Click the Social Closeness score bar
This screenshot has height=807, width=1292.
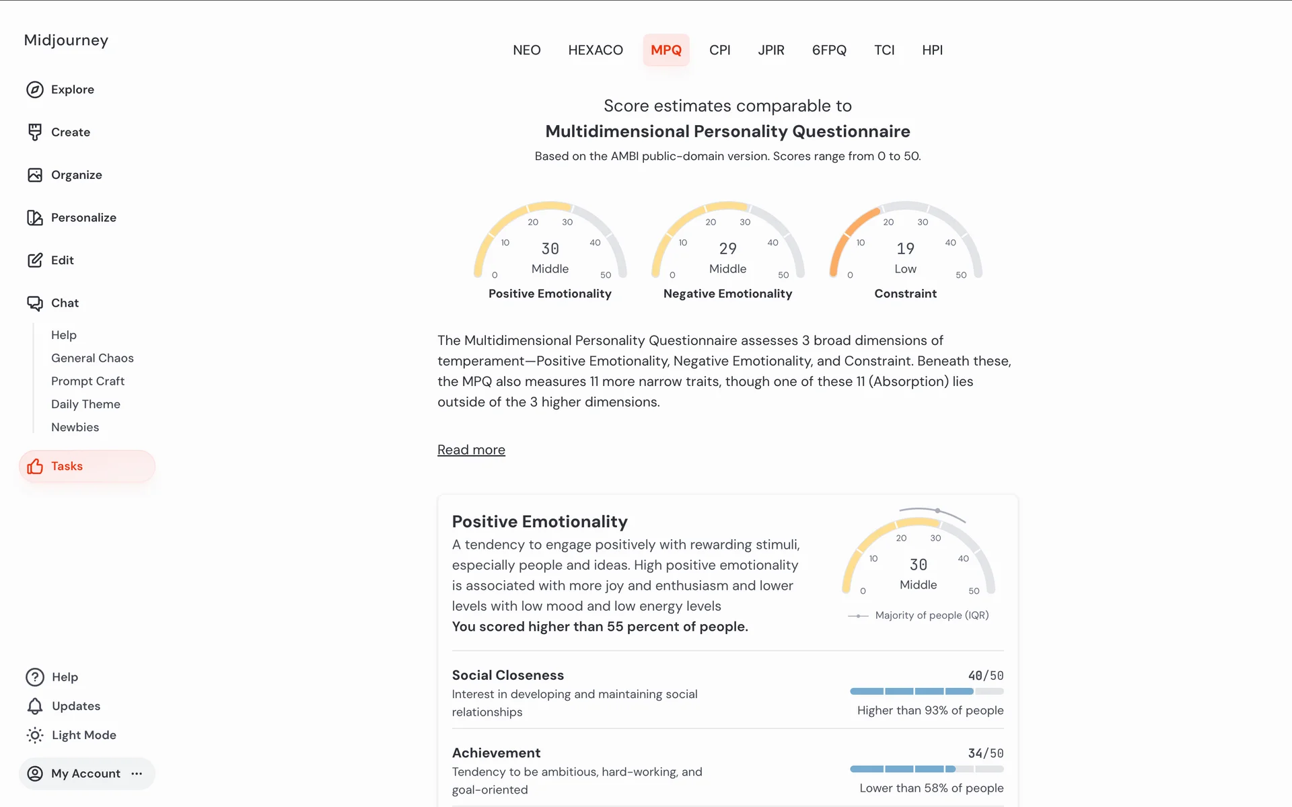(926, 691)
